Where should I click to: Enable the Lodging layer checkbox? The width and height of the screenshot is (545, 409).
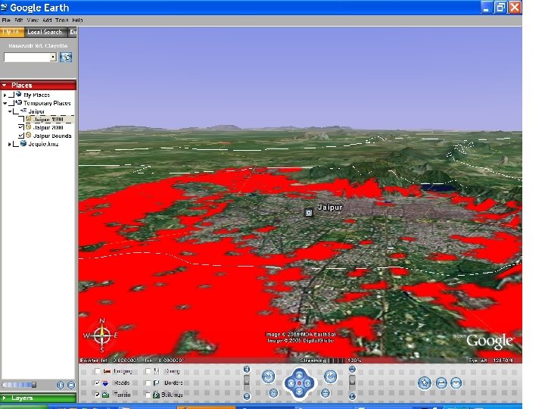coord(98,371)
